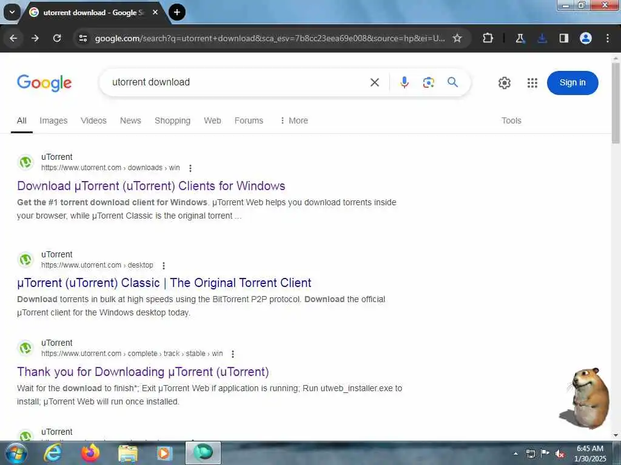
Task: Open the Google apps grid
Action: [532, 82]
